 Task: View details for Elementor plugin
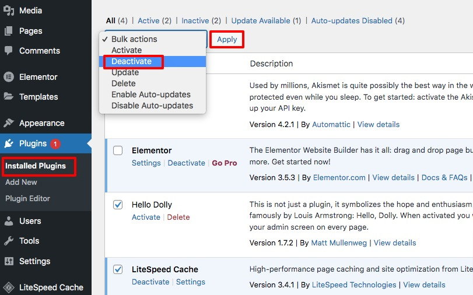[393, 177]
